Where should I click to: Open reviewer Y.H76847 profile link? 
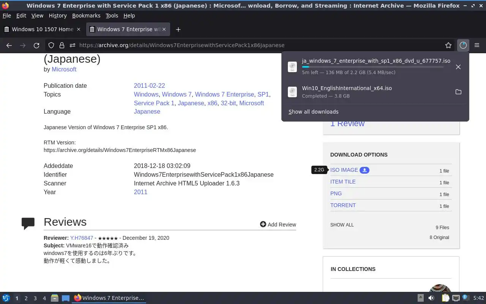tap(82, 238)
